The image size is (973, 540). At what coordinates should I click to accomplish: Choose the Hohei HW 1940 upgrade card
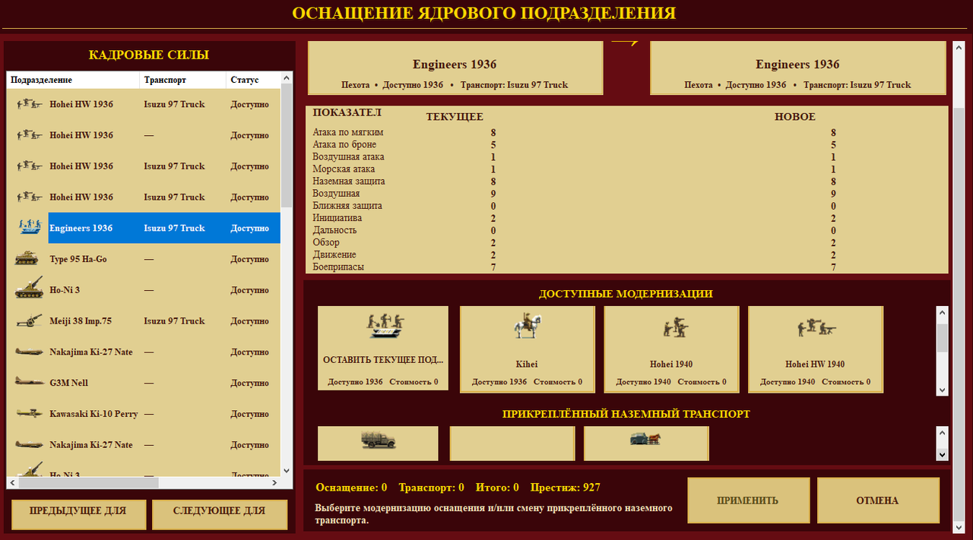coord(816,349)
